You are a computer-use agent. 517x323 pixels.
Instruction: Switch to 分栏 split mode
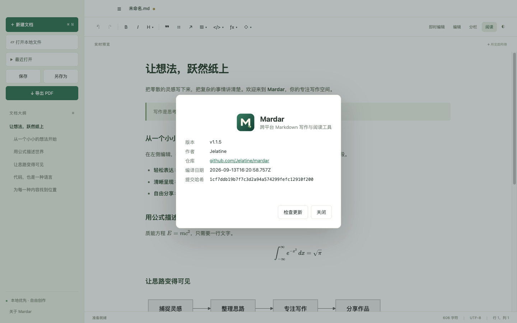tap(473, 27)
